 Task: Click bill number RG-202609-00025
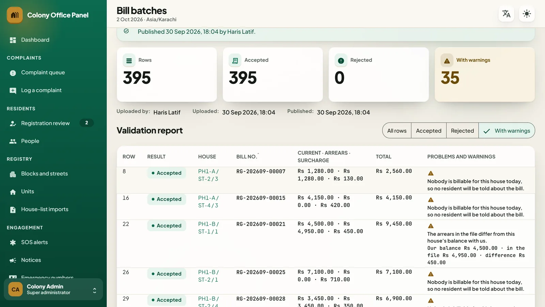click(261, 272)
